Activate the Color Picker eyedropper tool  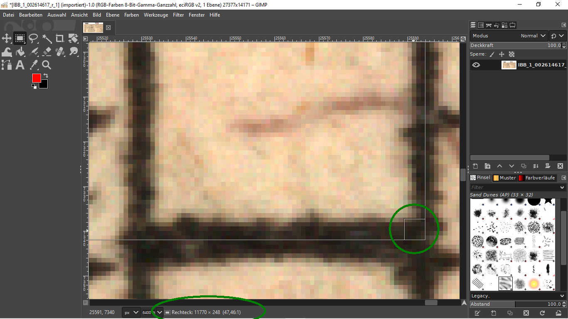[33, 65]
